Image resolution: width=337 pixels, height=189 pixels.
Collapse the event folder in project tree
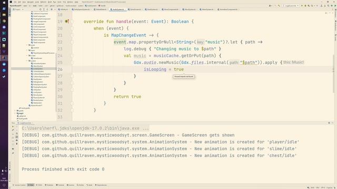pyautogui.click(x=27, y=45)
